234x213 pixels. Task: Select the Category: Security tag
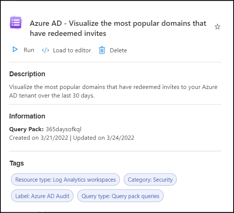150,180
